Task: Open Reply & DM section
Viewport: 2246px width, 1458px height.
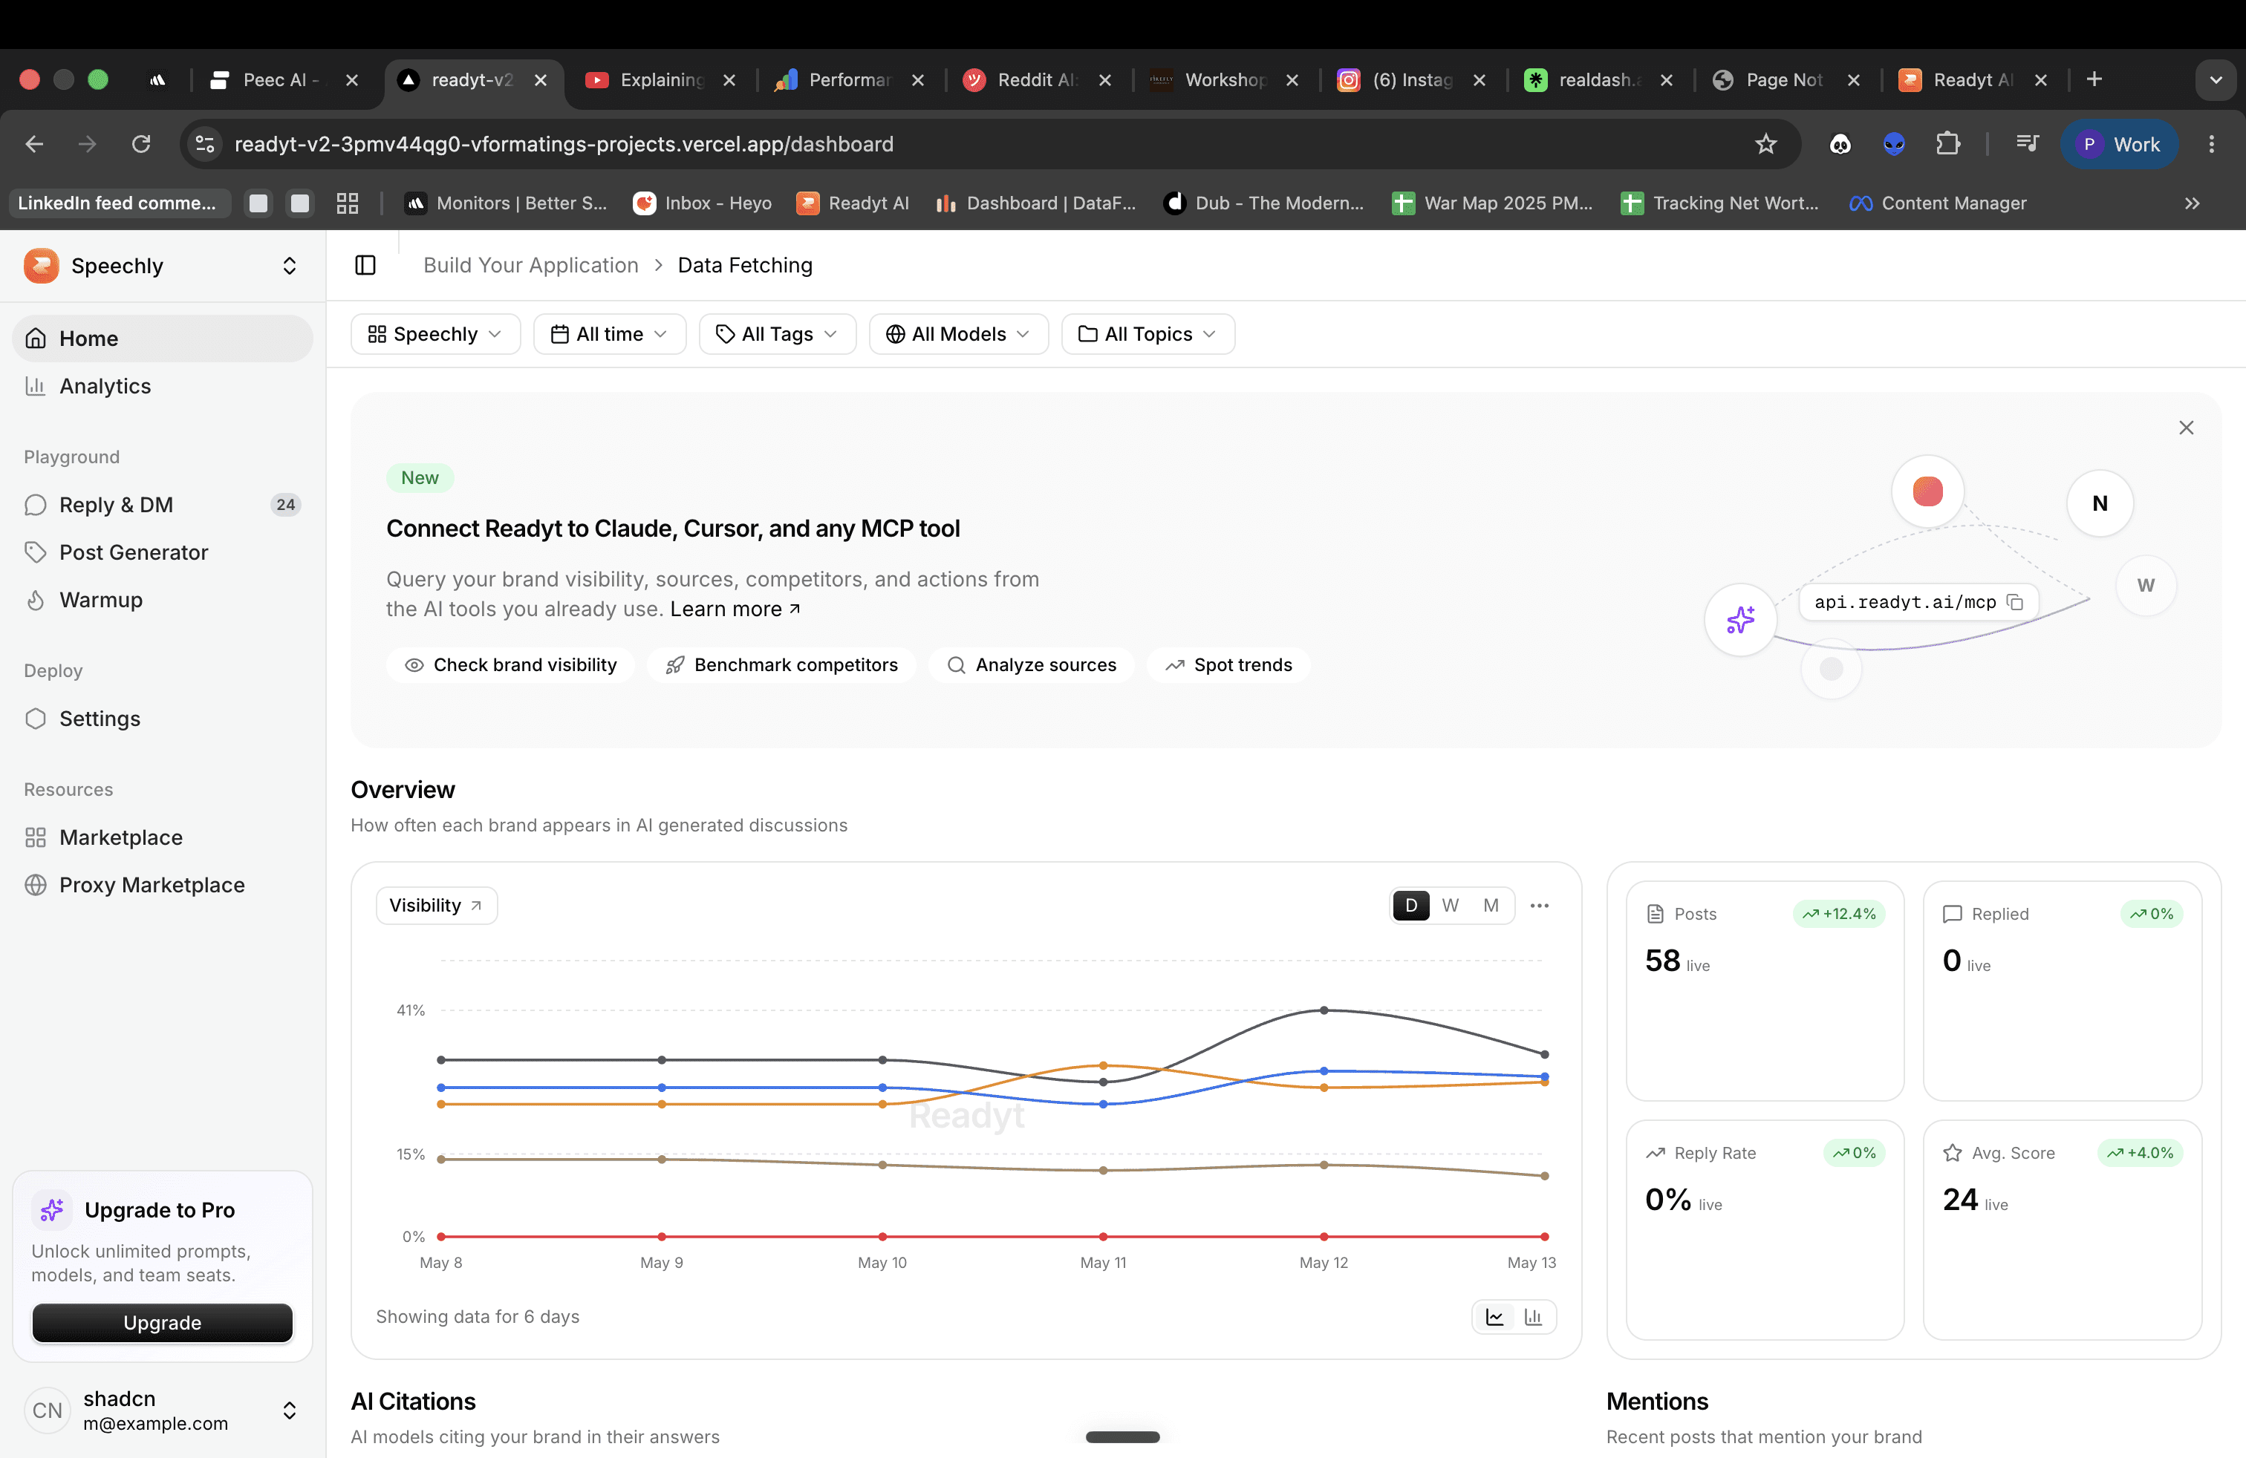Action: coord(161,505)
